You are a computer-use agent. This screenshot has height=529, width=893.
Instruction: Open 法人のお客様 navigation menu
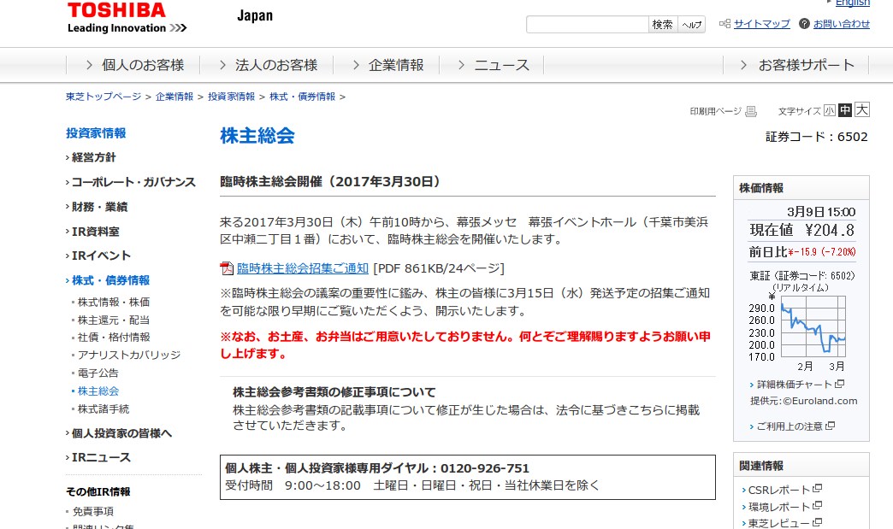point(267,66)
